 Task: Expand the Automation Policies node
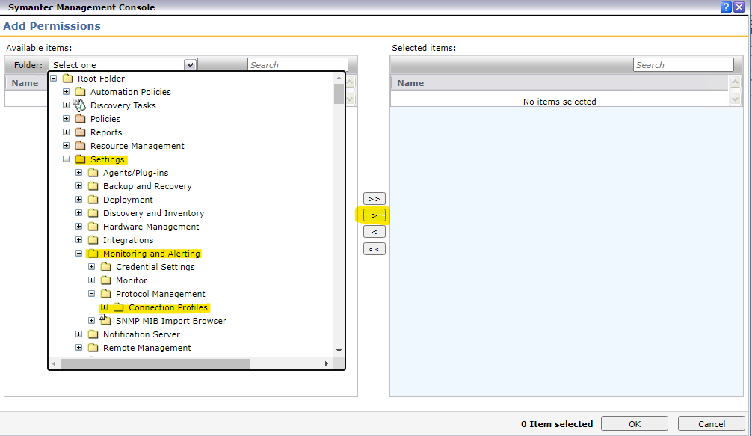(67, 92)
